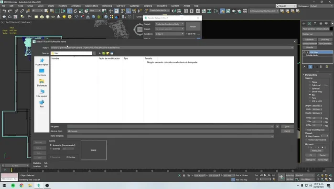Click the V-Ray dome light icon
Viewport: 334px width, 189px height.
click(x=42, y=17)
